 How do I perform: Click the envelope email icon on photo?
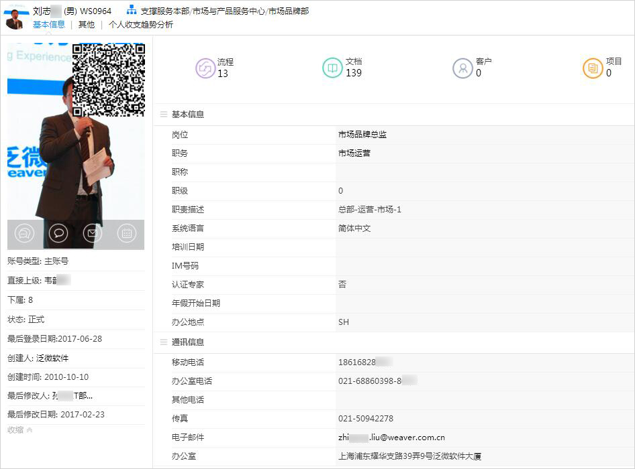tap(93, 233)
